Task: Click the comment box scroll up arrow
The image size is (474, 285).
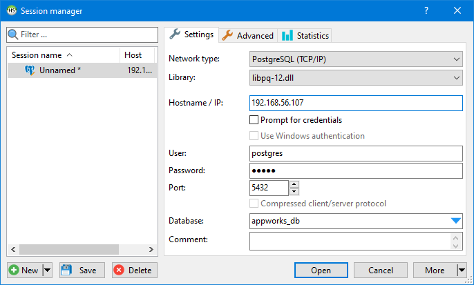Action: tap(456, 238)
